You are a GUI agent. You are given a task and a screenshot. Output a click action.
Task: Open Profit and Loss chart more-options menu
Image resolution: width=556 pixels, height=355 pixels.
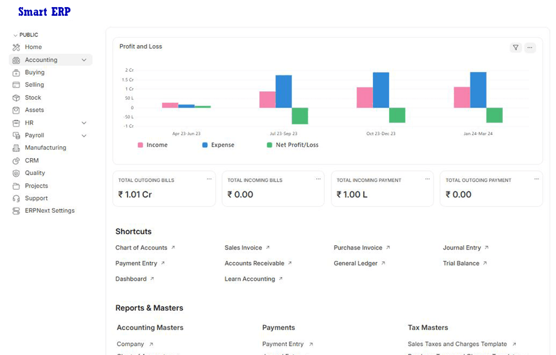point(530,48)
